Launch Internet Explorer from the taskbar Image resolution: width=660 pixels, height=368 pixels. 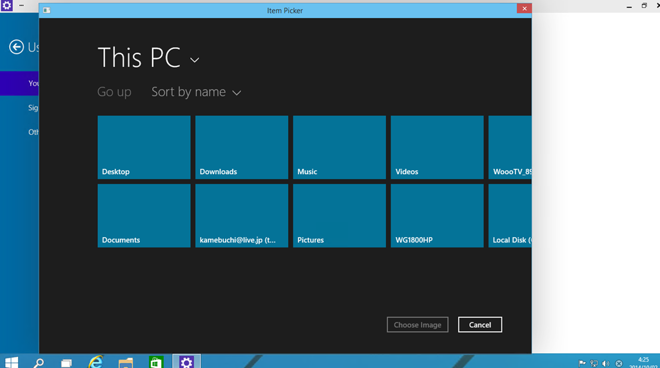point(96,362)
